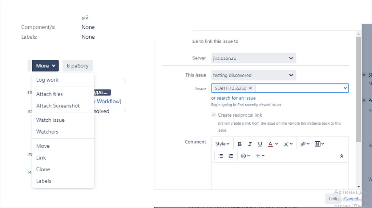Image resolution: width=372 pixels, height=208 pixels.
Task: Choose Attach files from More menu
Action: [63, 94]
